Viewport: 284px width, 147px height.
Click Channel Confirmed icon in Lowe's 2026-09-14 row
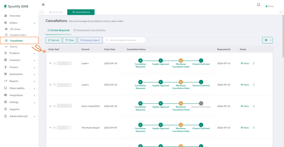201,60
